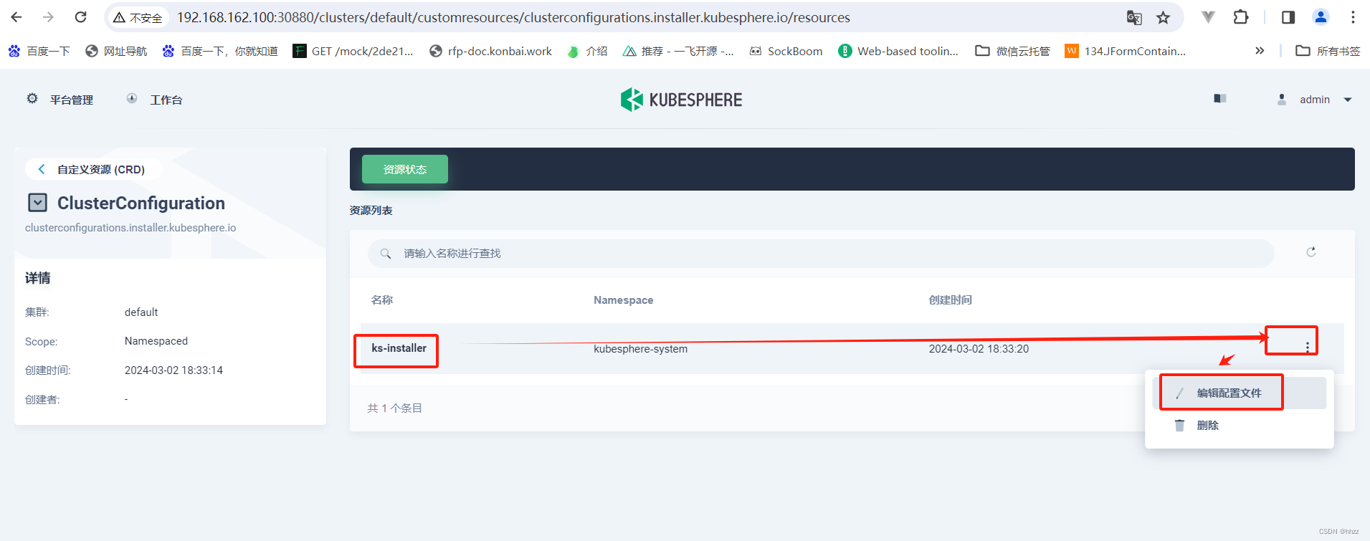The width and height of the screenshot is (1370, 541).
Task: Refresh the resource list
Action: (x=1311, y=252)
